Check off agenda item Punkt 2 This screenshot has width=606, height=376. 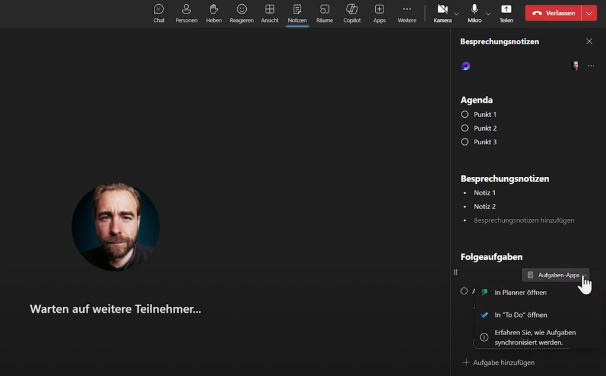[465, 128]
